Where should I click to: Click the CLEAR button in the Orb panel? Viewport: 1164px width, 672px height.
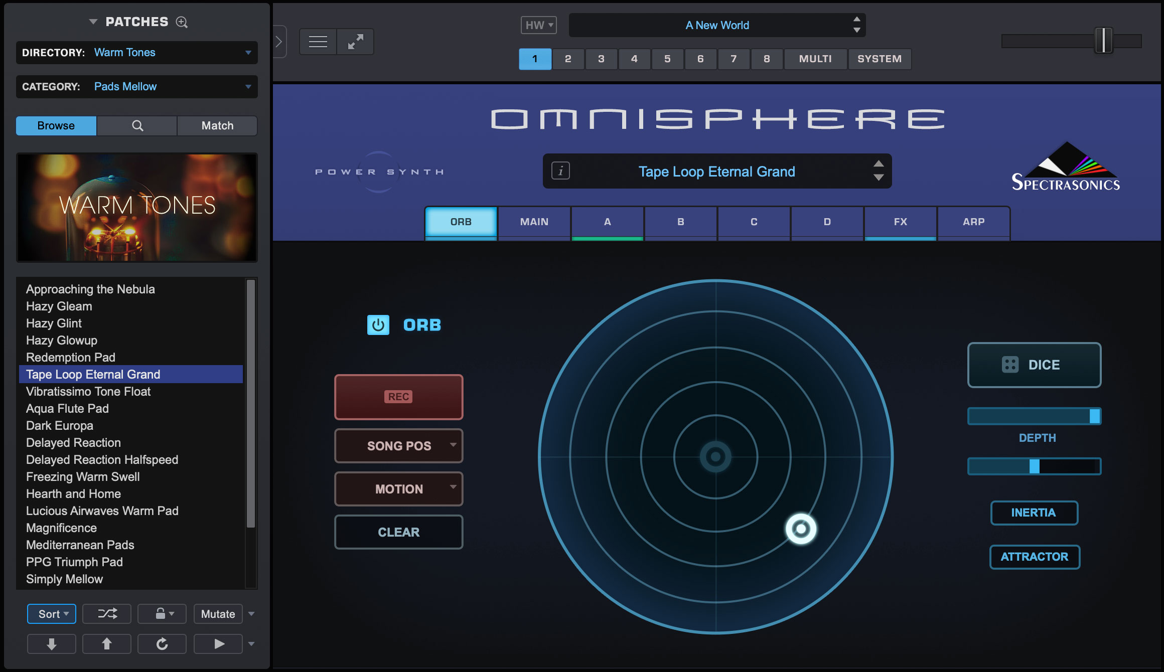(x=398, y=532)
